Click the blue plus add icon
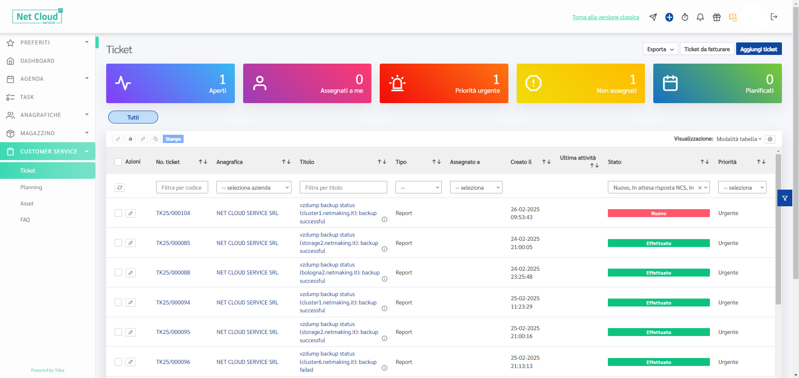 click(x=669, y=17)
